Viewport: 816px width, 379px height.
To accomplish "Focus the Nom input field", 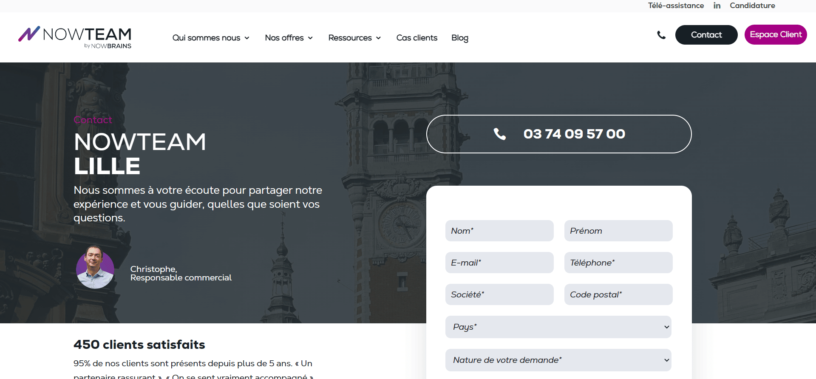I will (499, 231).
